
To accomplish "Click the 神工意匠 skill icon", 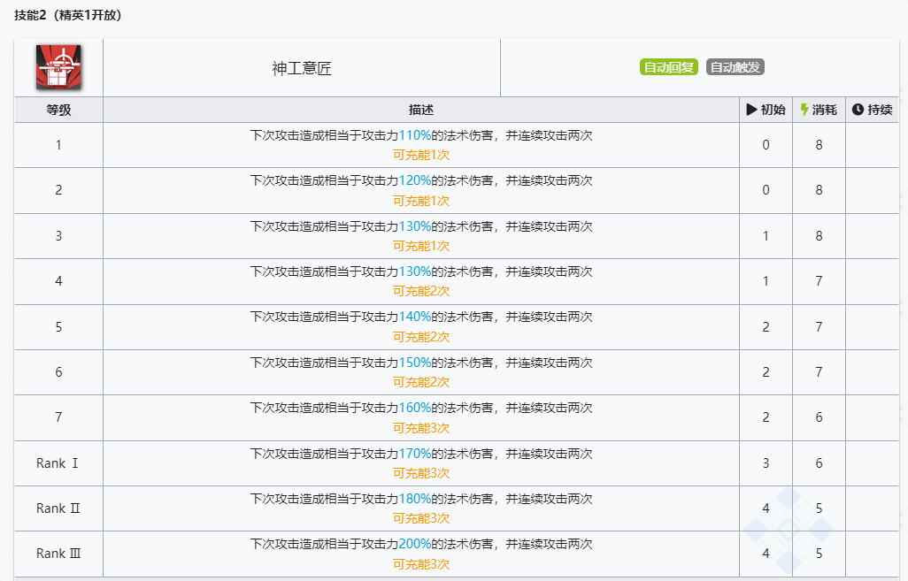I will [x=58, y=67].
